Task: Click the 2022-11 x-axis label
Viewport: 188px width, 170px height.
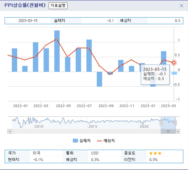Action: coord(127,106)
